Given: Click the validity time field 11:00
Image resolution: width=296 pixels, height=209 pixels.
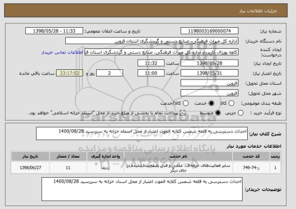Looking at the screenshot, I should [x=151, y=73].
